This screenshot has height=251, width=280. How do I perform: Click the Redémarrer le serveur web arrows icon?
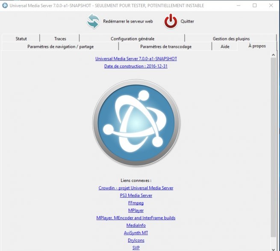click(x=93, y=21)
